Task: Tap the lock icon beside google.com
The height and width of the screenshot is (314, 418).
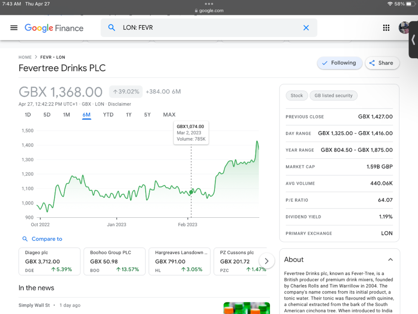Action: tap(196, 11)
